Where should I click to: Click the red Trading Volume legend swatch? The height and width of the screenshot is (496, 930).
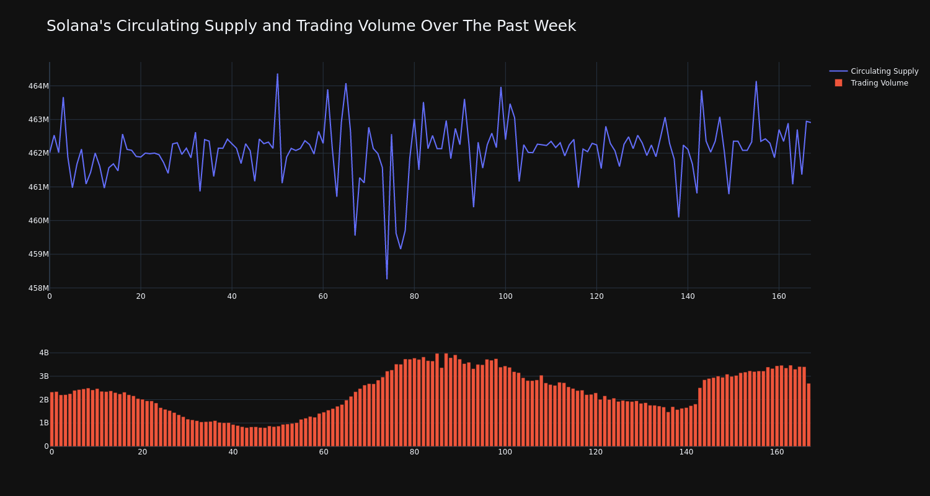838,83
